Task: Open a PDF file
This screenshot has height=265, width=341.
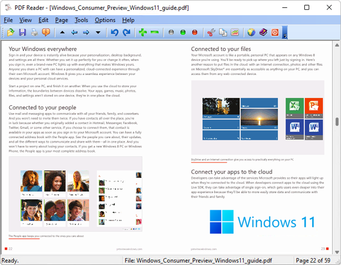Action: coord(10,32)
